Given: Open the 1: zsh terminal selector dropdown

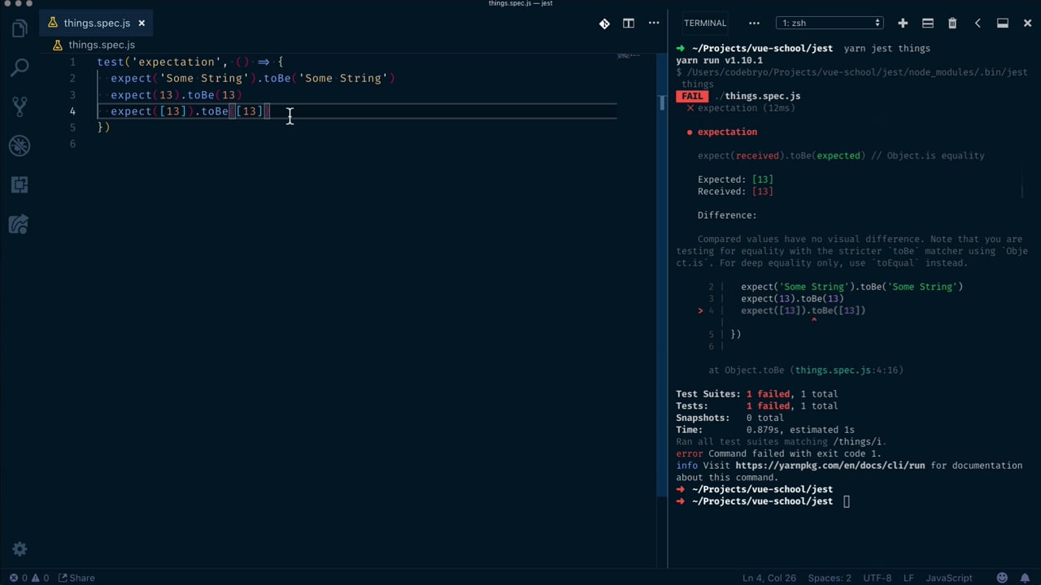Looking at the screenshot, I should pos(830,23).
